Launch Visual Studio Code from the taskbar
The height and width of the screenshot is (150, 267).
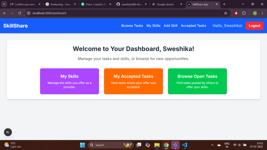[x=185, y=145]
